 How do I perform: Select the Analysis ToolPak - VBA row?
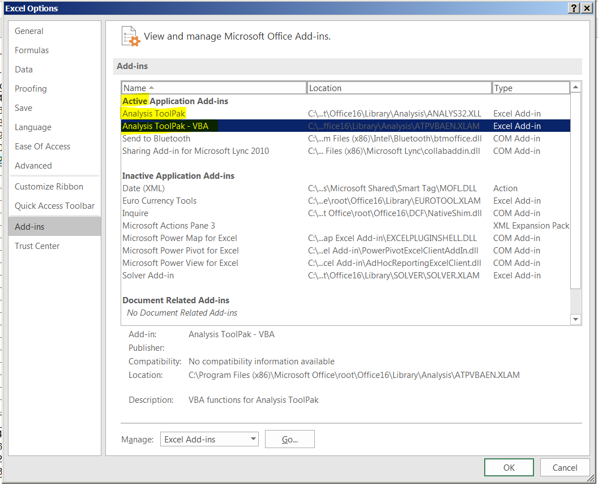(x=345, y=126)
